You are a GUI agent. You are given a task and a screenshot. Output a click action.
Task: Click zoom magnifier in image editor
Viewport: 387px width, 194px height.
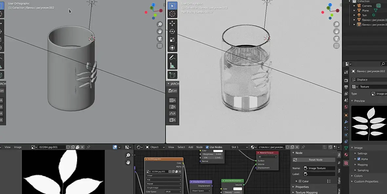tap(128, 155)
